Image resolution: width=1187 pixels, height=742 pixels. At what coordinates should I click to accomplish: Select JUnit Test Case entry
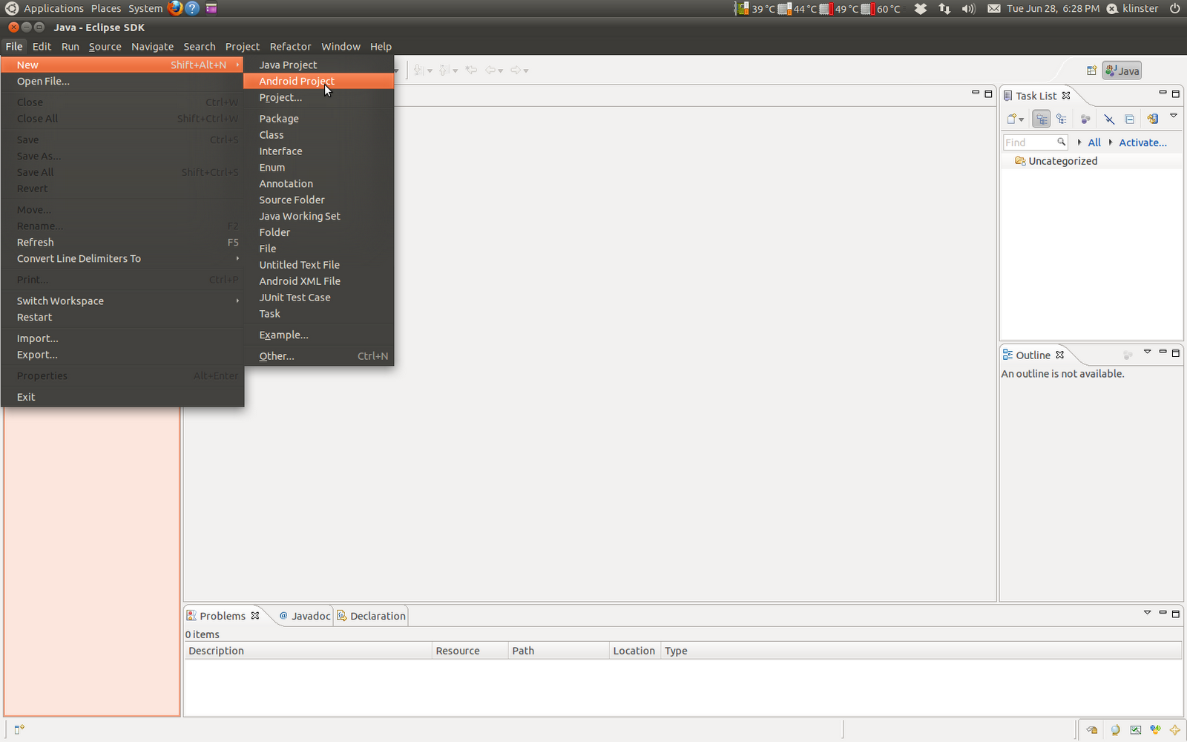pos(318,297)
